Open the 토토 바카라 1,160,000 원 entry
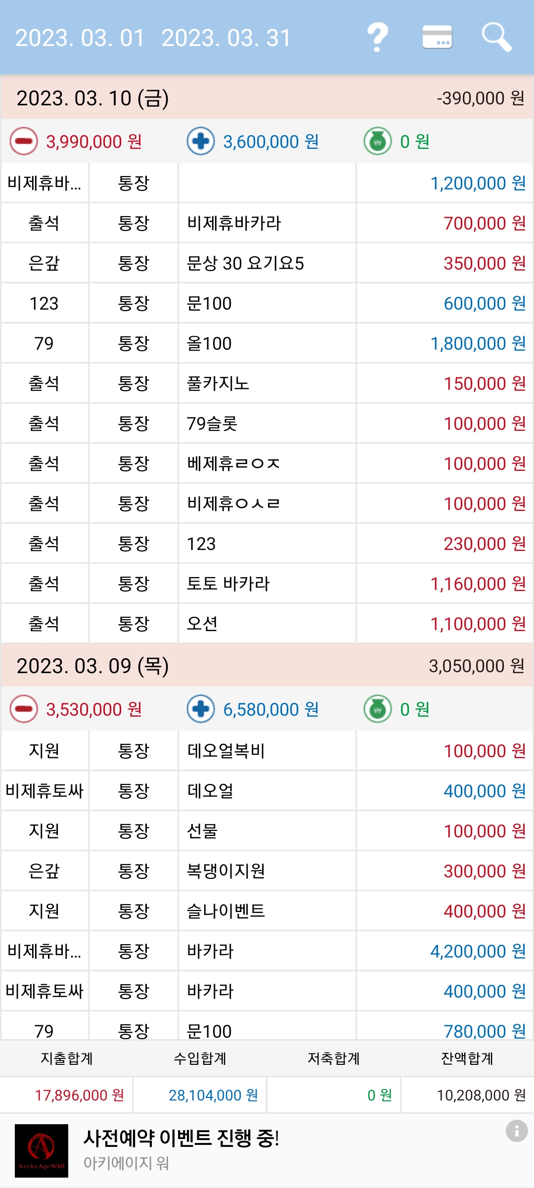The width and height of the screenshot is (534, 1188). pyautogui.click(x=267, y=584)
